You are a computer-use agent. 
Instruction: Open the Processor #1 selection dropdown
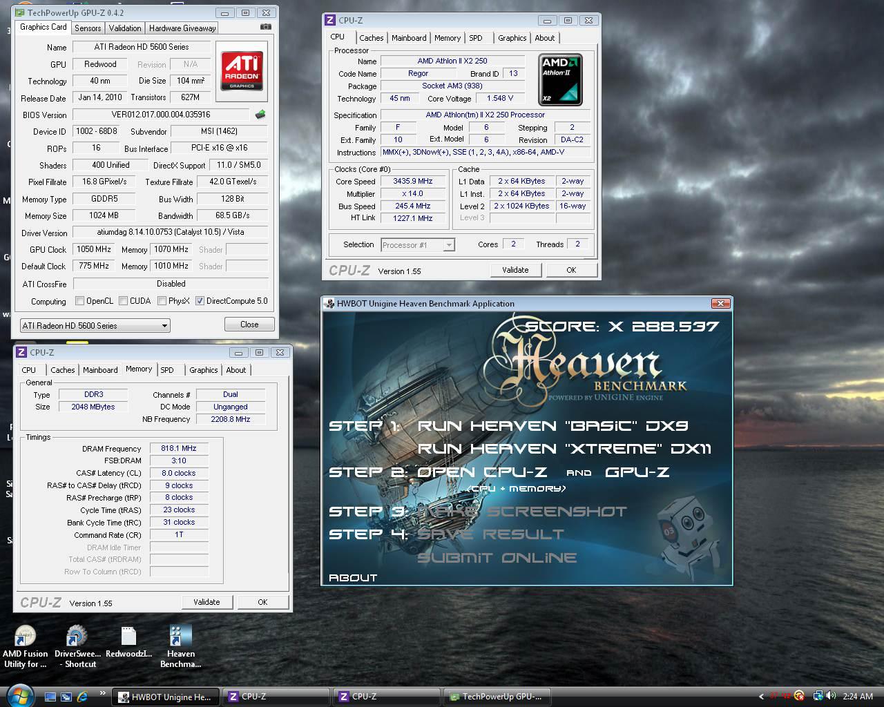click(x=417, y=244)
